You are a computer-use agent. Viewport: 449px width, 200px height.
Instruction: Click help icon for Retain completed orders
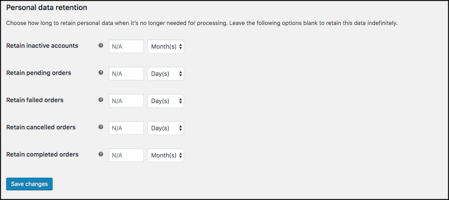pos(100,154)
